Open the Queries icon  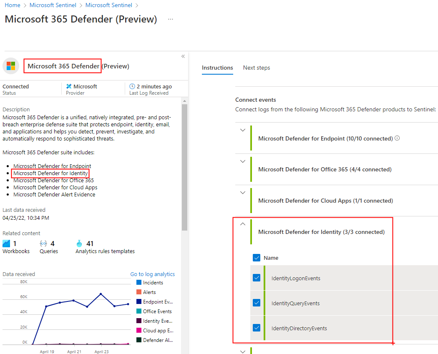coord(43,244)
